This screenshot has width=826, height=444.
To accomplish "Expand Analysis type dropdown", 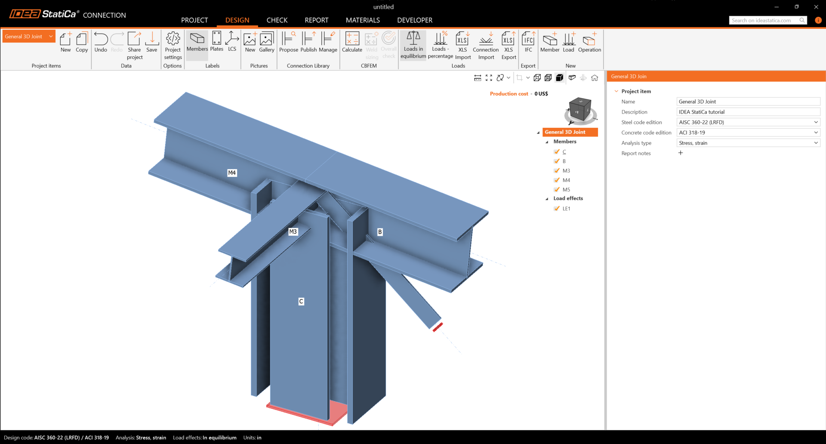I will click(x=748, y=143).
